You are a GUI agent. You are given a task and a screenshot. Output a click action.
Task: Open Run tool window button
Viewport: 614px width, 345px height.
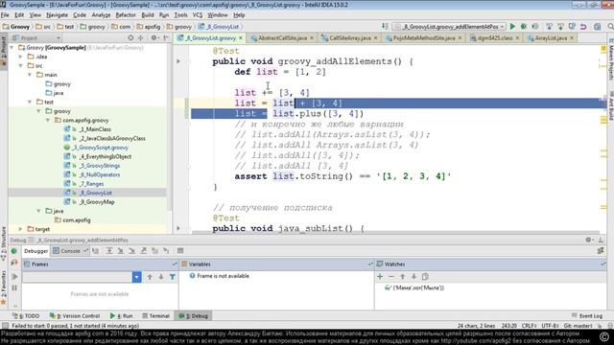point(122,315)
